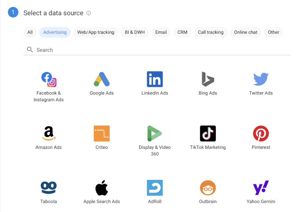This screenshot has height=212, width=298.
Task: Click the AdRoll icon
Action: [x=155, y=188]
